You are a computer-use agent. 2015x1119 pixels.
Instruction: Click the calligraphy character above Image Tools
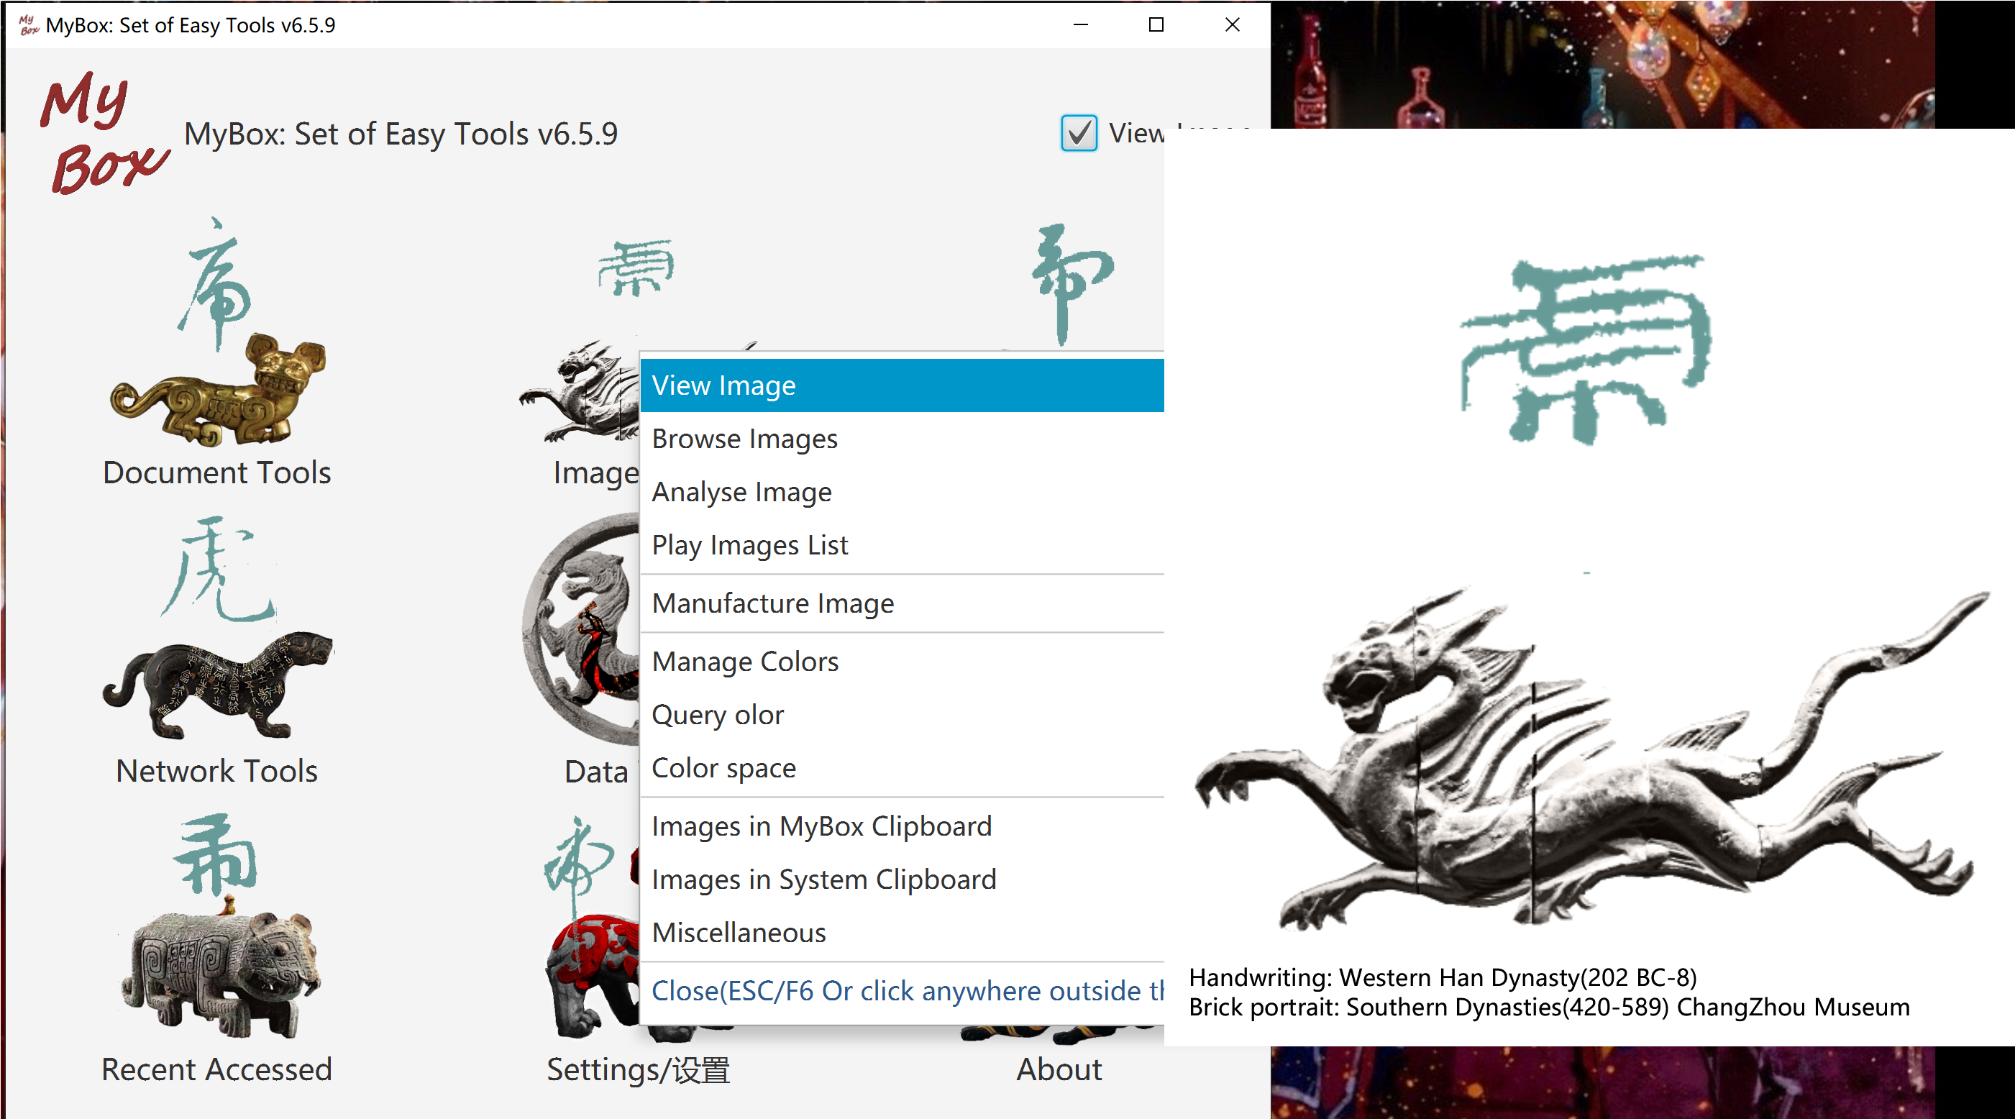tap(636, 268)
